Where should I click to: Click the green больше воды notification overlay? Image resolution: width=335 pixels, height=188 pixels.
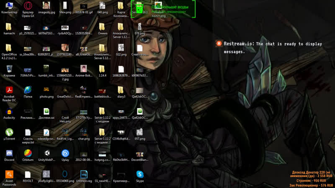163,9
